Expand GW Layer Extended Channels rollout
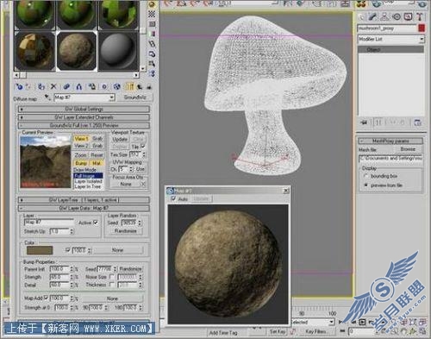This screenshot has width=431, height=339. (84, 117)
